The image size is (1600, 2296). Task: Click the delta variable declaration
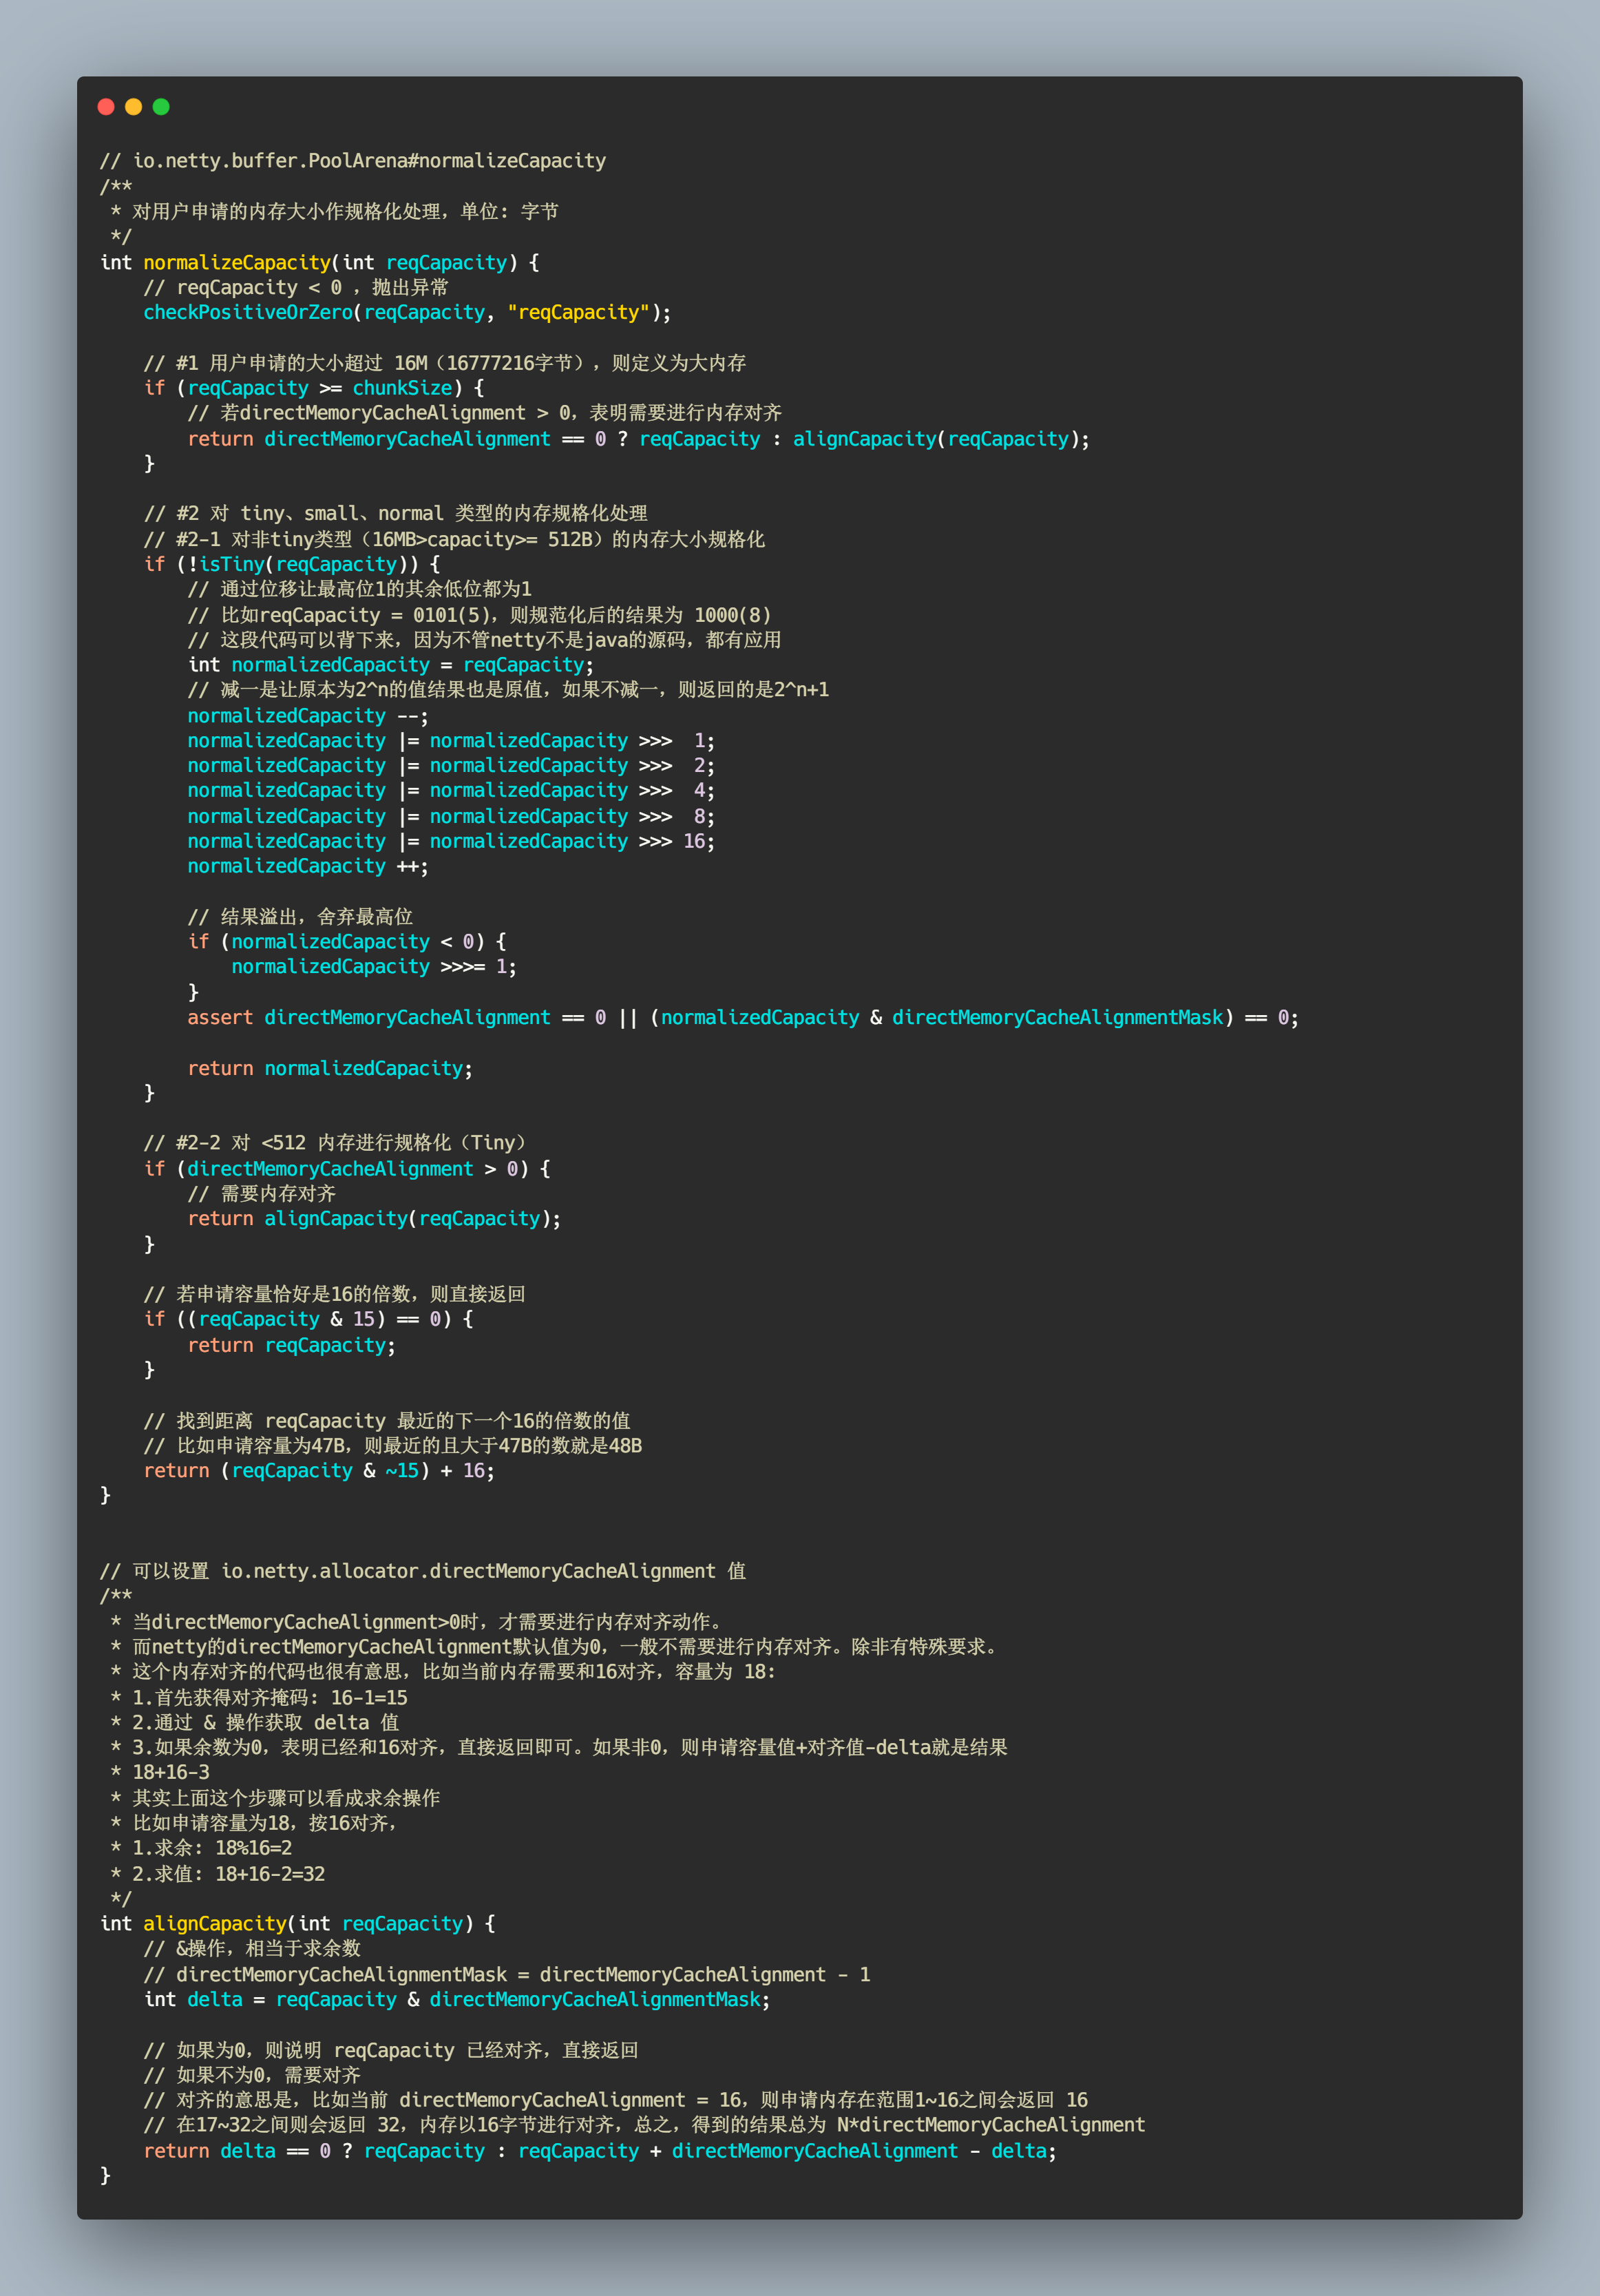(214, 1999)
